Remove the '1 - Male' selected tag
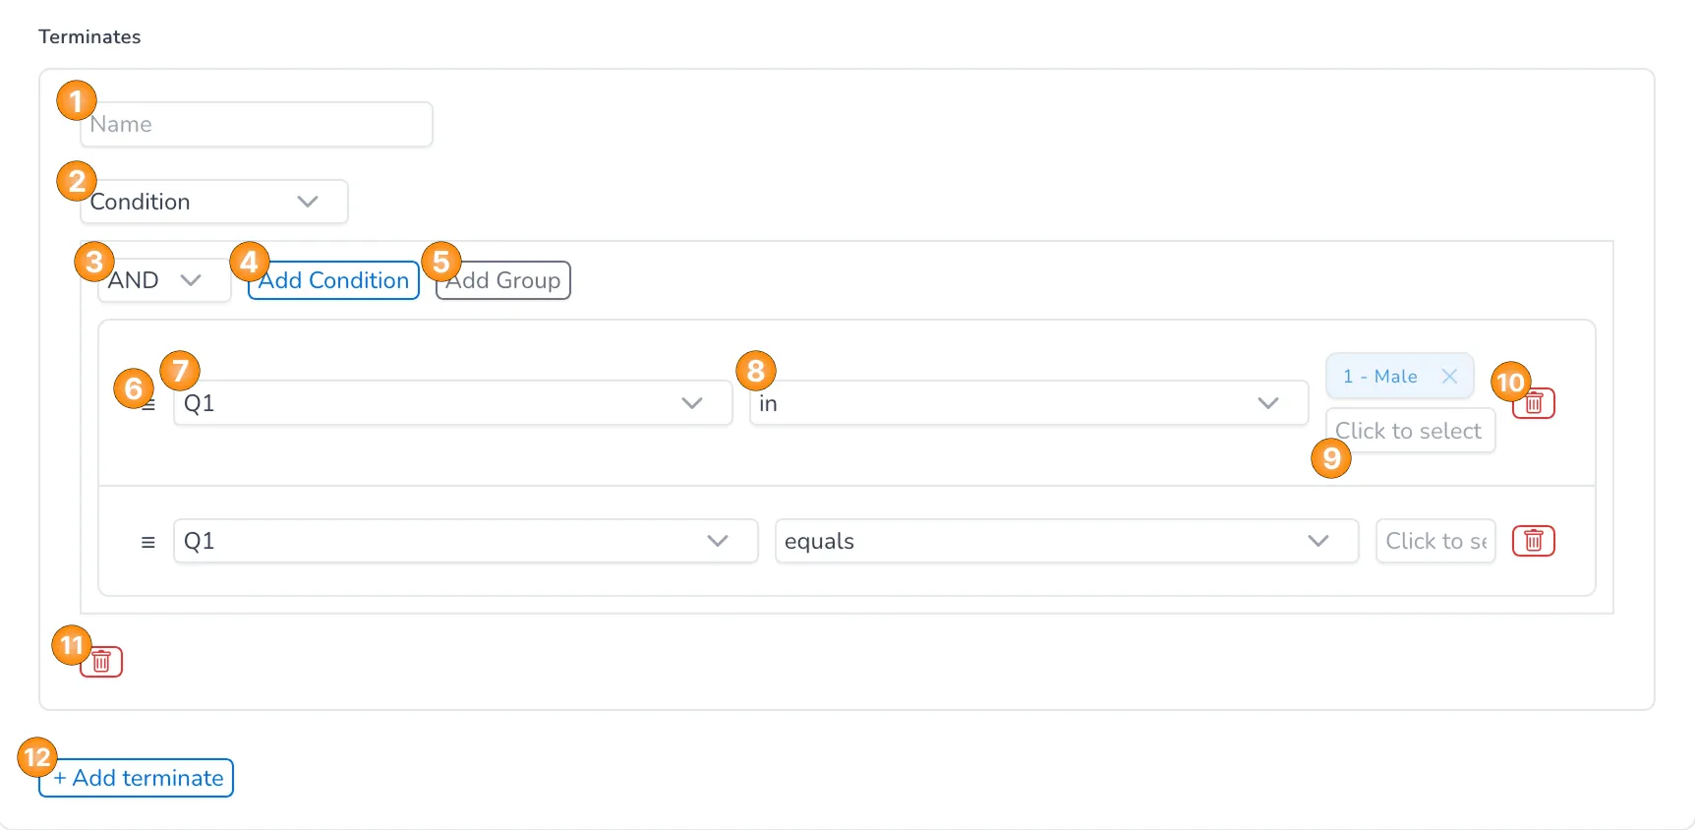The image size is (1695, 830). click(x=1449, y=377)
